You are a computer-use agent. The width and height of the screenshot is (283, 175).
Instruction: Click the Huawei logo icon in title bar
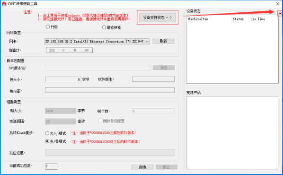[x=4, y=4]
